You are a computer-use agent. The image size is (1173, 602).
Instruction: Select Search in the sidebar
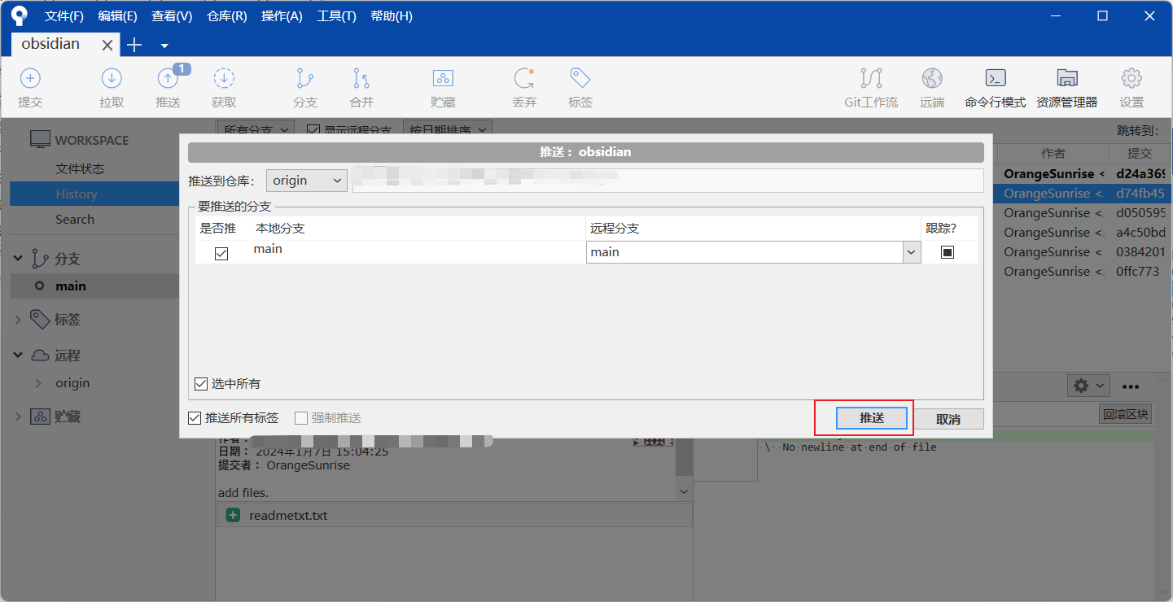click(75, 220)
